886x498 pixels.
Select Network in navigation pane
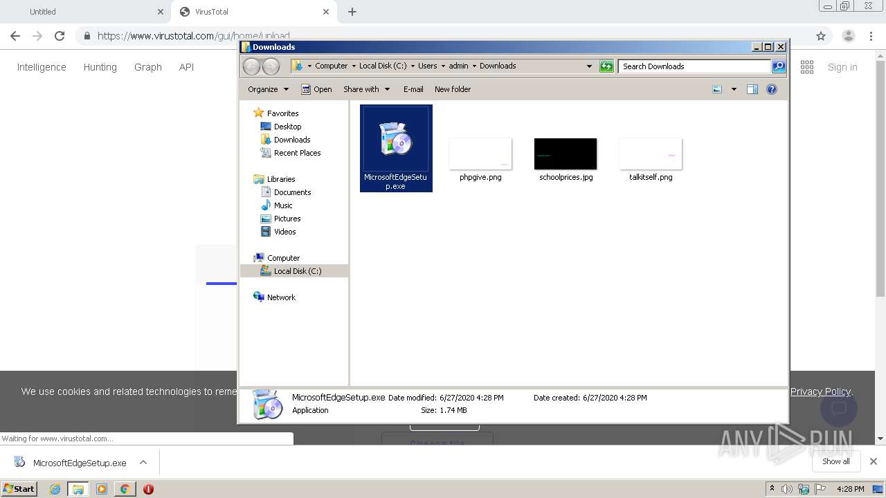point(281,297)
